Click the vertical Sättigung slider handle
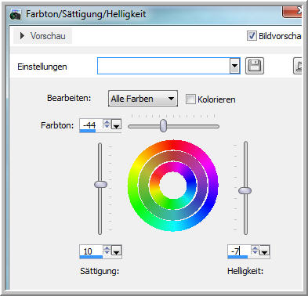The image size is (308, 296). click(x=100, y=184)
